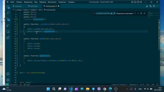Open the Search view in the activity bar
This screenshot has width=164, height=92.
pyautogui.click(x=8, y=13)
